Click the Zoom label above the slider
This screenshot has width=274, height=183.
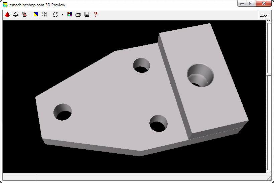(265, 15)
